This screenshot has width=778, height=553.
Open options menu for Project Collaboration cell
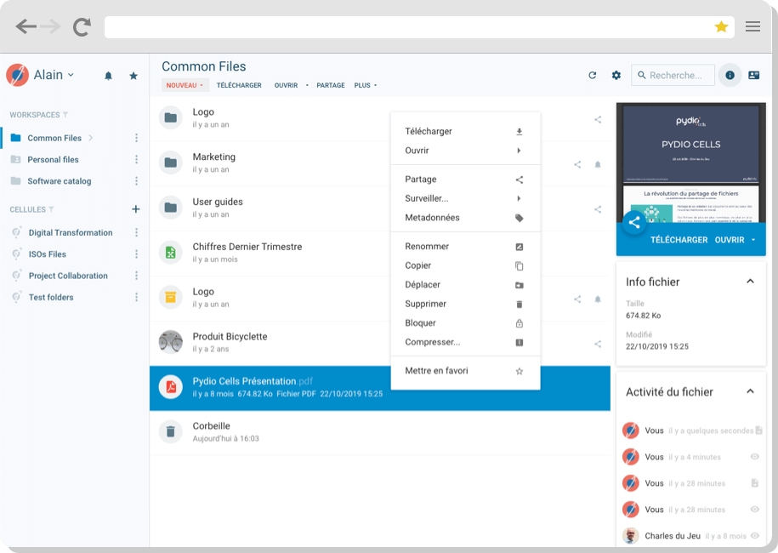tap(136, 276)
